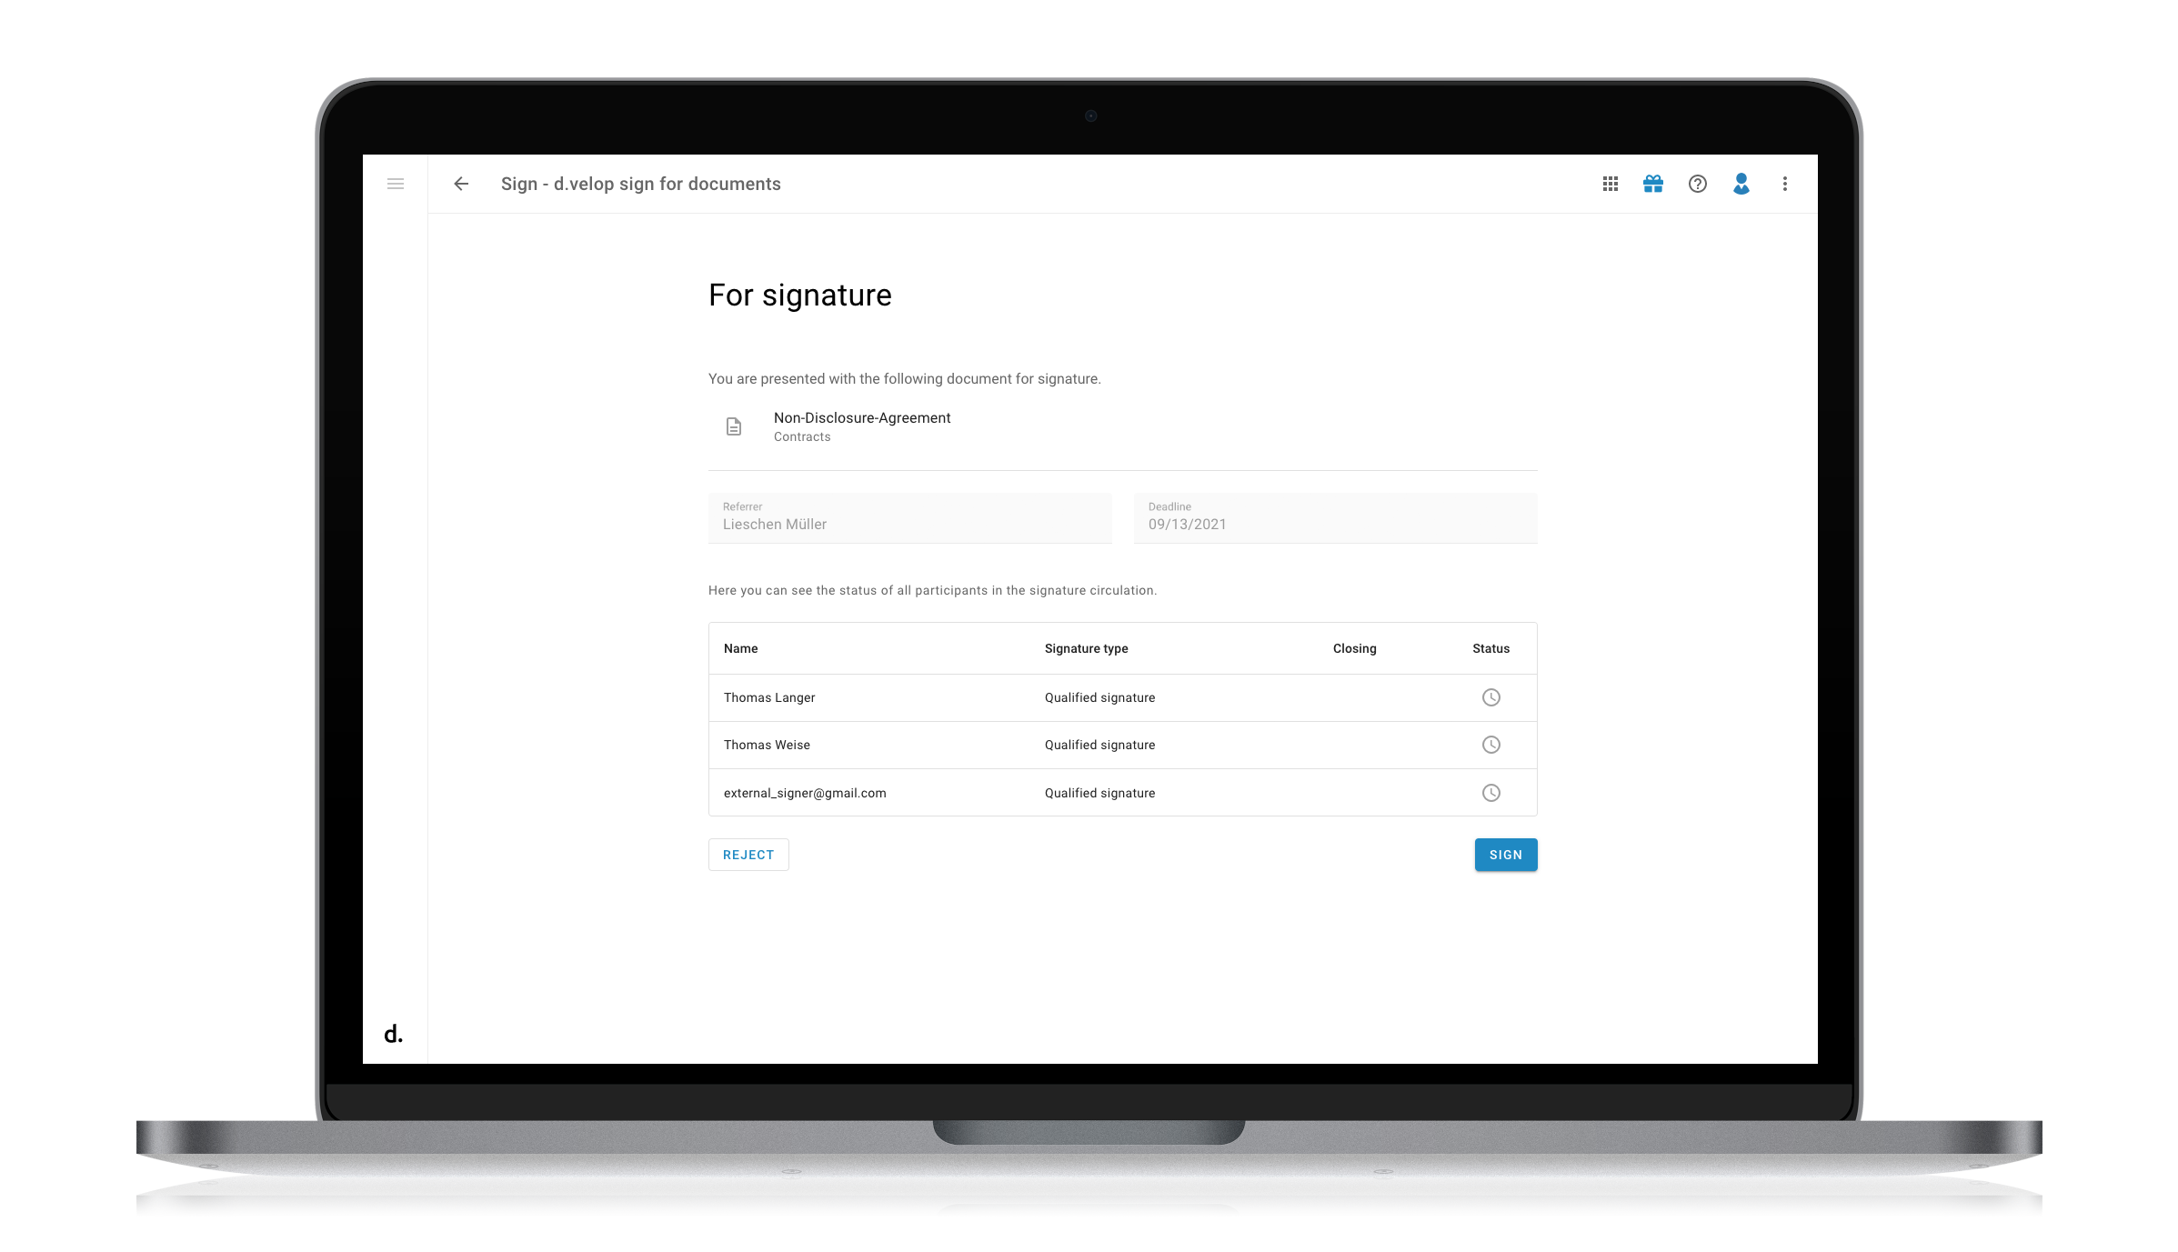Click the status clock icon for external_signer@gmail.com
Image resolution: width=2178 pixels, height=1252 pixels.
pos(1491,793)
